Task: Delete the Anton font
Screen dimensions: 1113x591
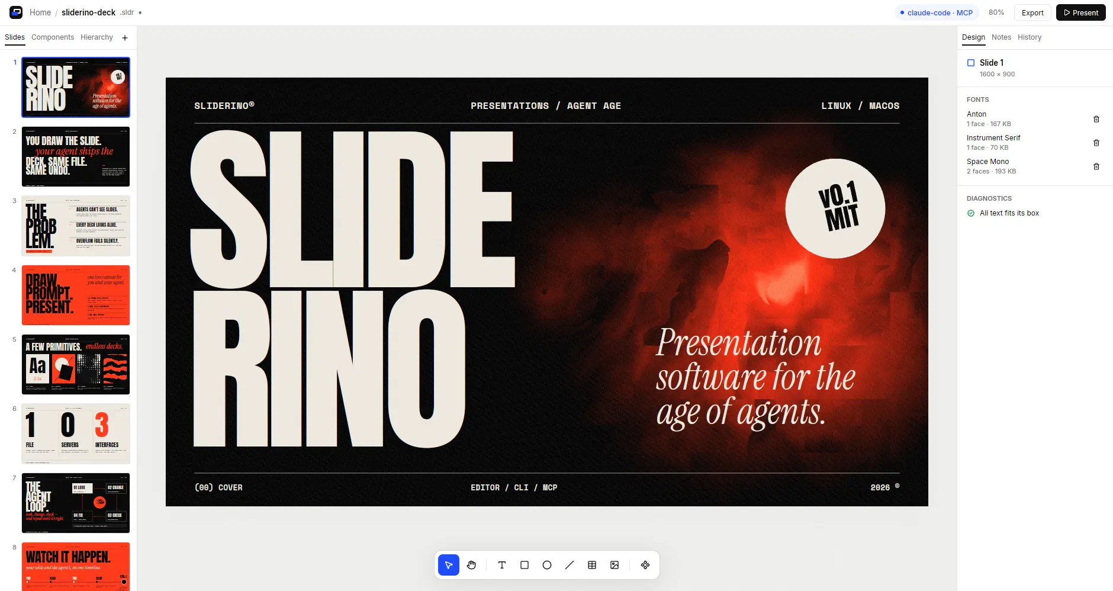Action: [1096, 119]
